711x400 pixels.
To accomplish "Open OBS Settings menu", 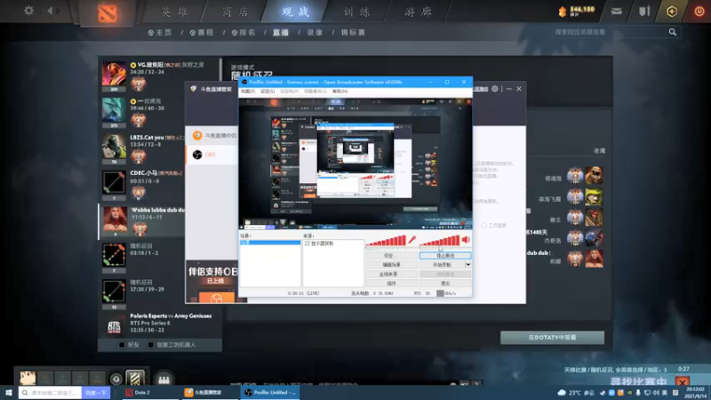I will point(268,92).
